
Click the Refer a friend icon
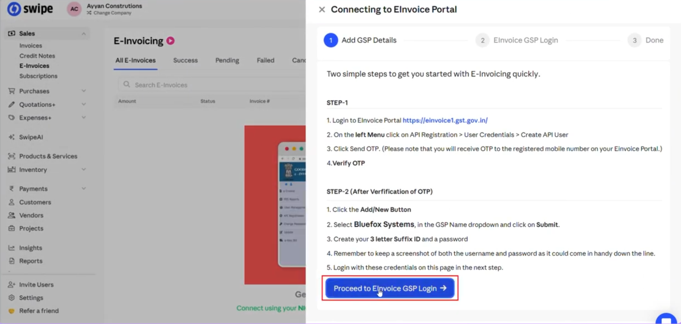click(11, 311)
